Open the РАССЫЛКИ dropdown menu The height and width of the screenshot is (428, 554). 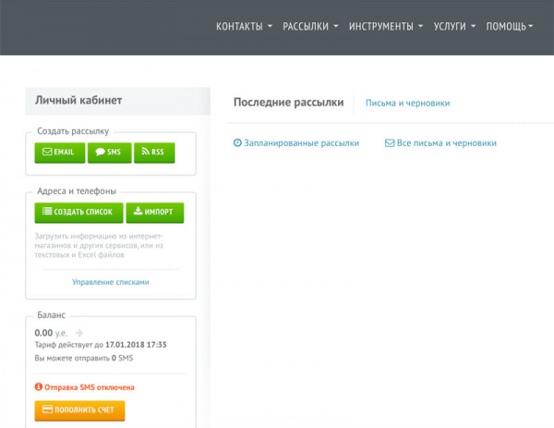pyautogui.click(x=310, y=27)
